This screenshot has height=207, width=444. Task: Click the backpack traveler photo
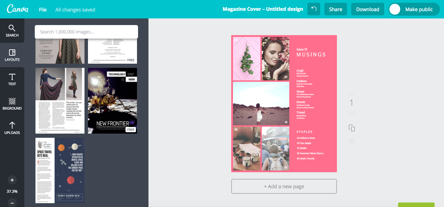[x=275, y=149]
